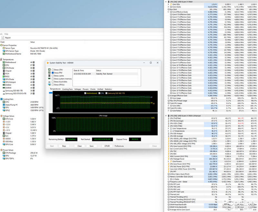
Task: Open the Statistics tab
Action: point(108,89)
